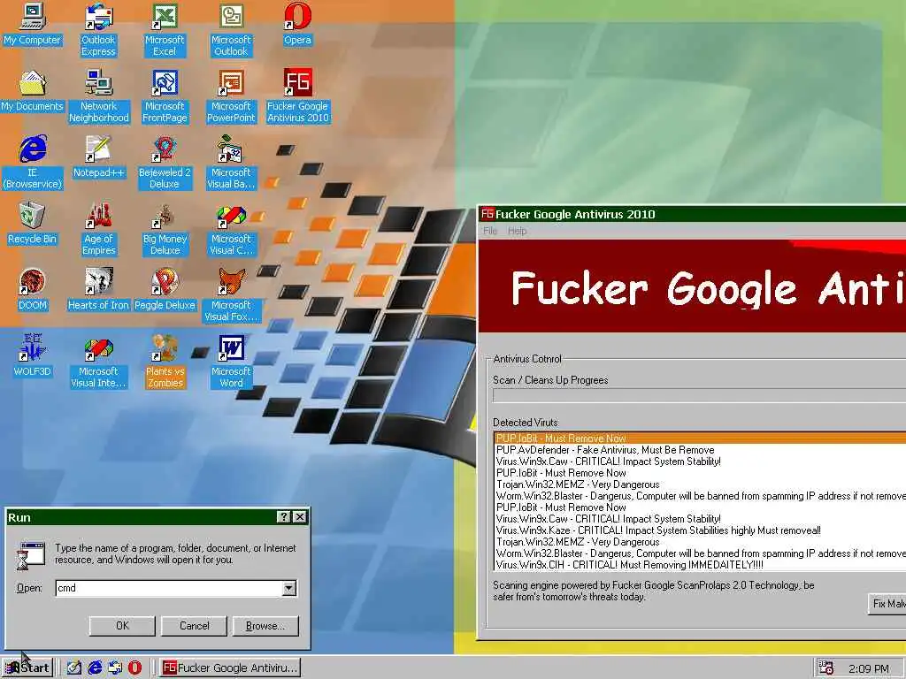This screenshot has width=906, height=679.
Task: Click Internet Explorer quick launch icon
Action: pos(95,668)
